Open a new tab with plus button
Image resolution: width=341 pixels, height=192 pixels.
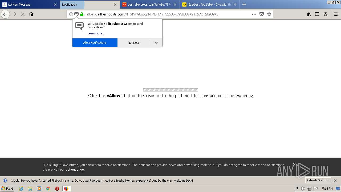pyautogui.click(x=244, y=4)
